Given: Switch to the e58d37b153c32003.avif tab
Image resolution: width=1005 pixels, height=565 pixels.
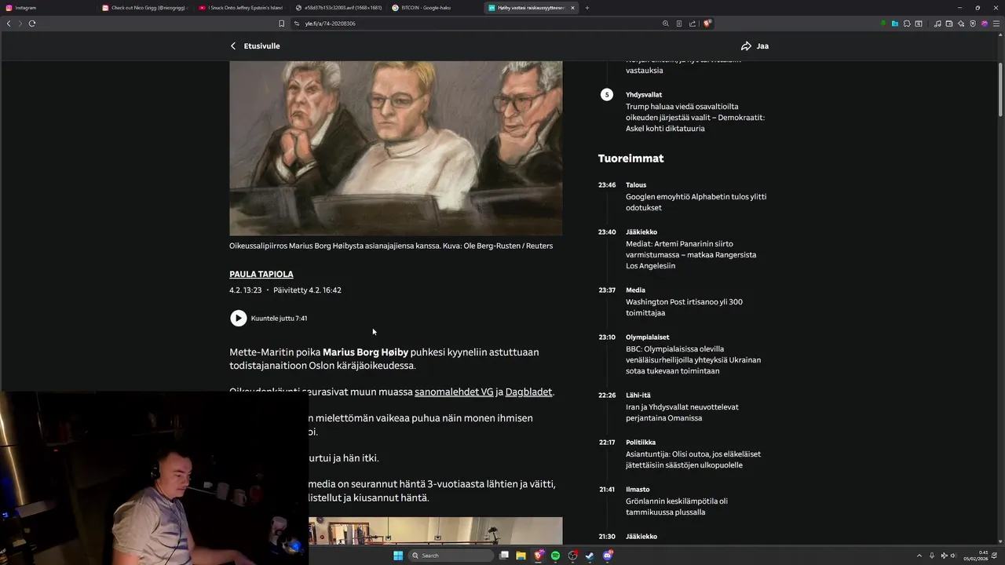Looking at the screenshot, I should (338, 8).
